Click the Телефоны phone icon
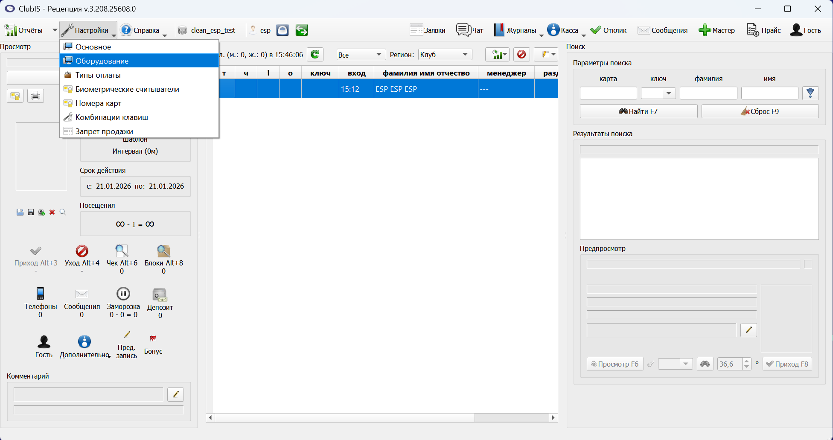Screen dimensions: 833x440 40,294
